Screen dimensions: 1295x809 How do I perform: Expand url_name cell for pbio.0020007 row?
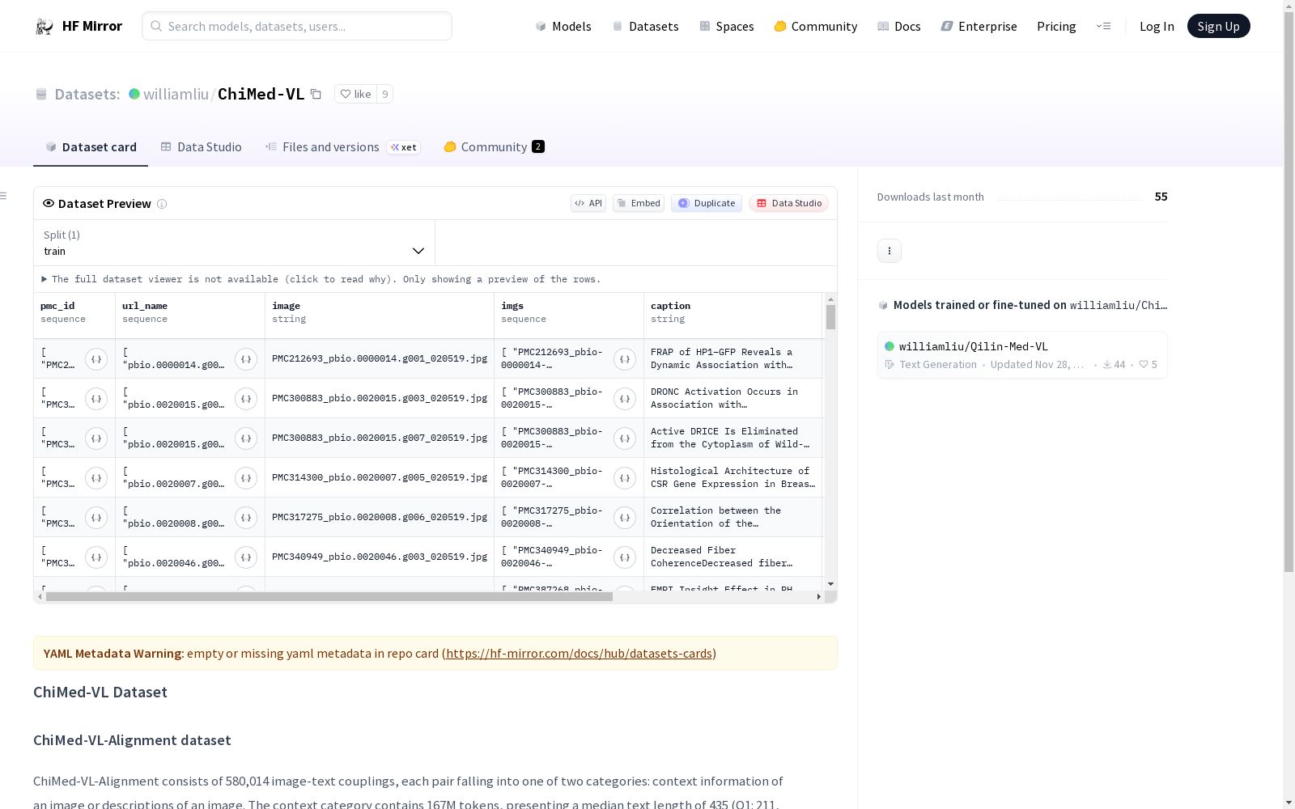(246, 478)
